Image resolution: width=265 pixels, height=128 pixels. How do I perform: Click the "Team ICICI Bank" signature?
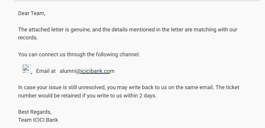(x=38, y=120)
